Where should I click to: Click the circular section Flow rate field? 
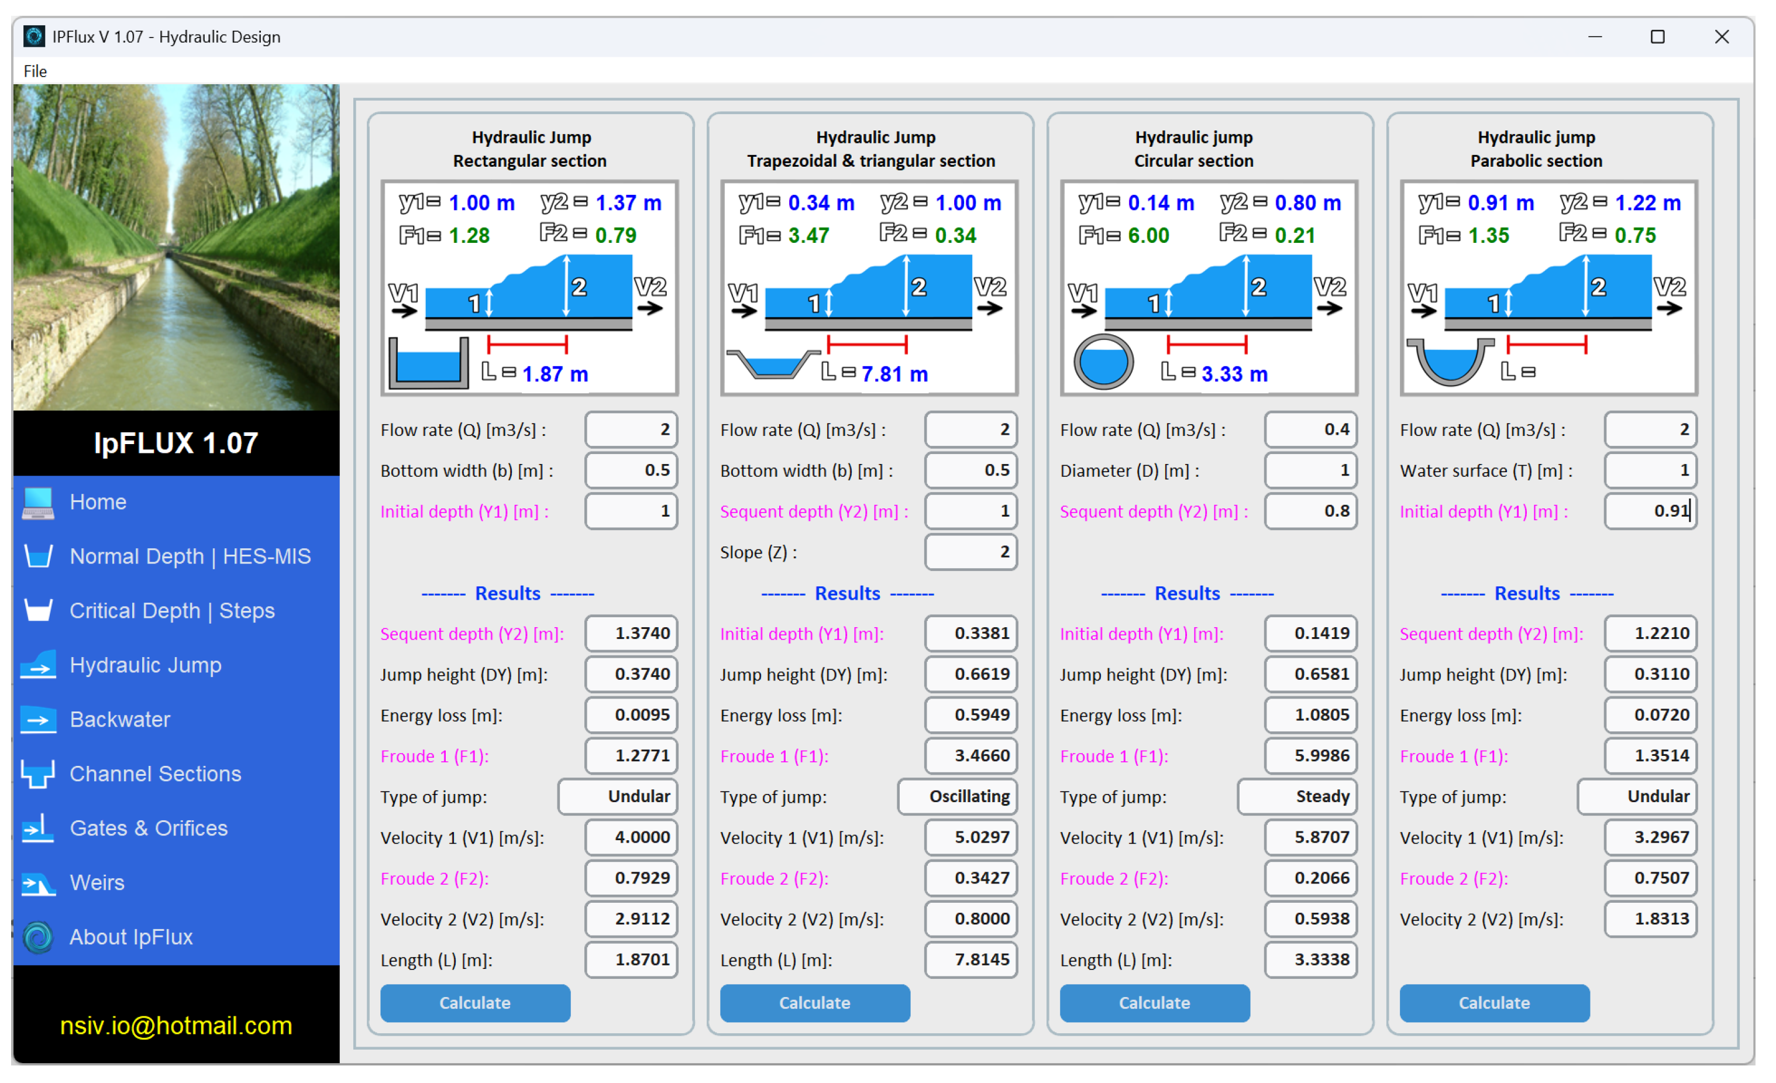point(1310,429)
